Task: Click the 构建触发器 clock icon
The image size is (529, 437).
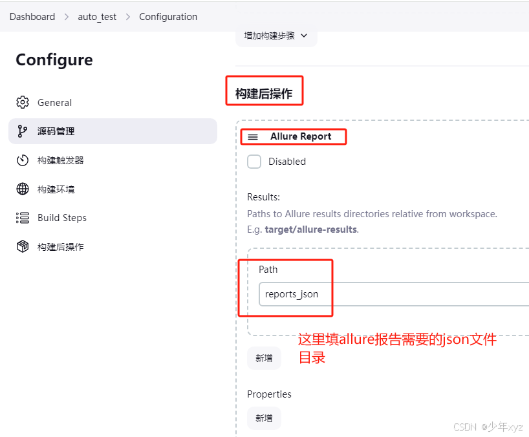Action: 23,160
